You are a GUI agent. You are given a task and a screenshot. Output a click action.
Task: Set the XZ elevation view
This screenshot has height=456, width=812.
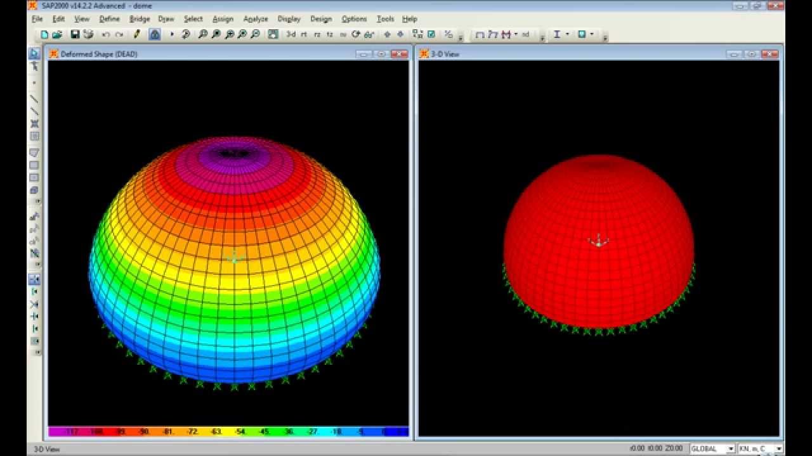coord(317,35)
